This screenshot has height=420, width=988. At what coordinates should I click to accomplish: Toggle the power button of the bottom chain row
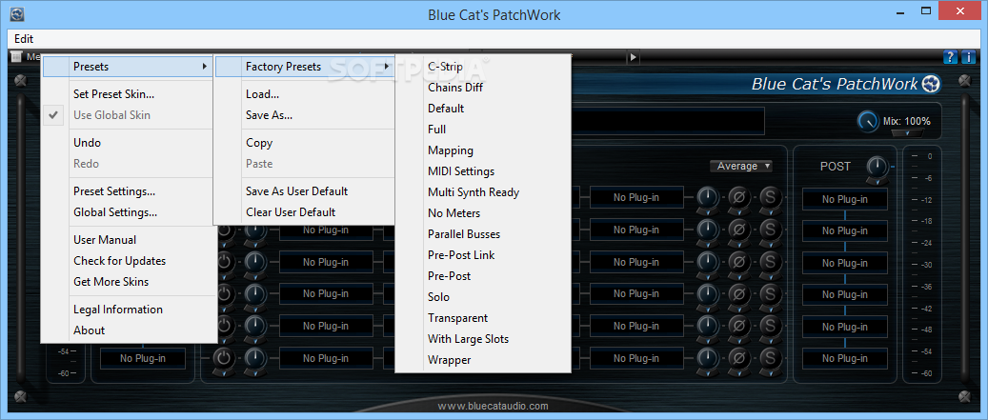224,358
